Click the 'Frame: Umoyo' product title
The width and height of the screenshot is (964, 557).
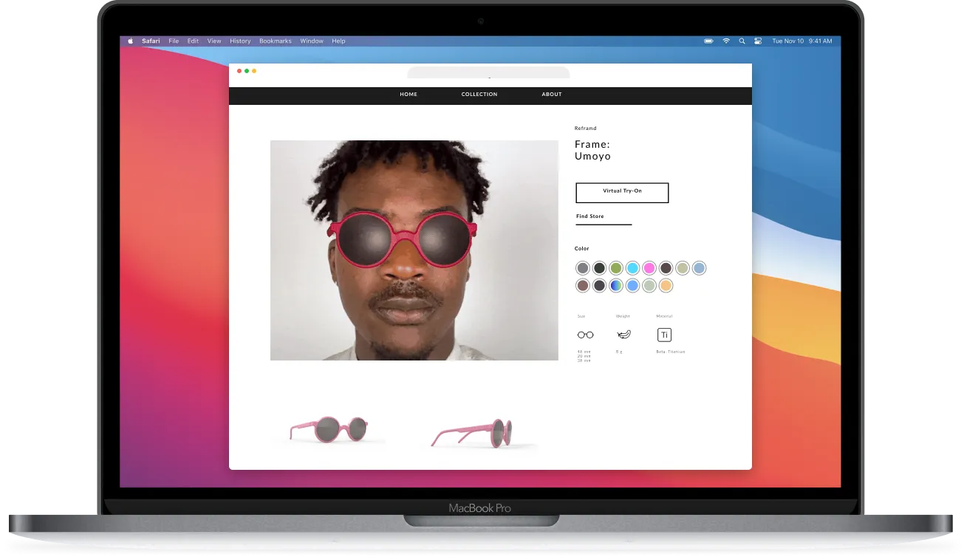coord(593,151)
